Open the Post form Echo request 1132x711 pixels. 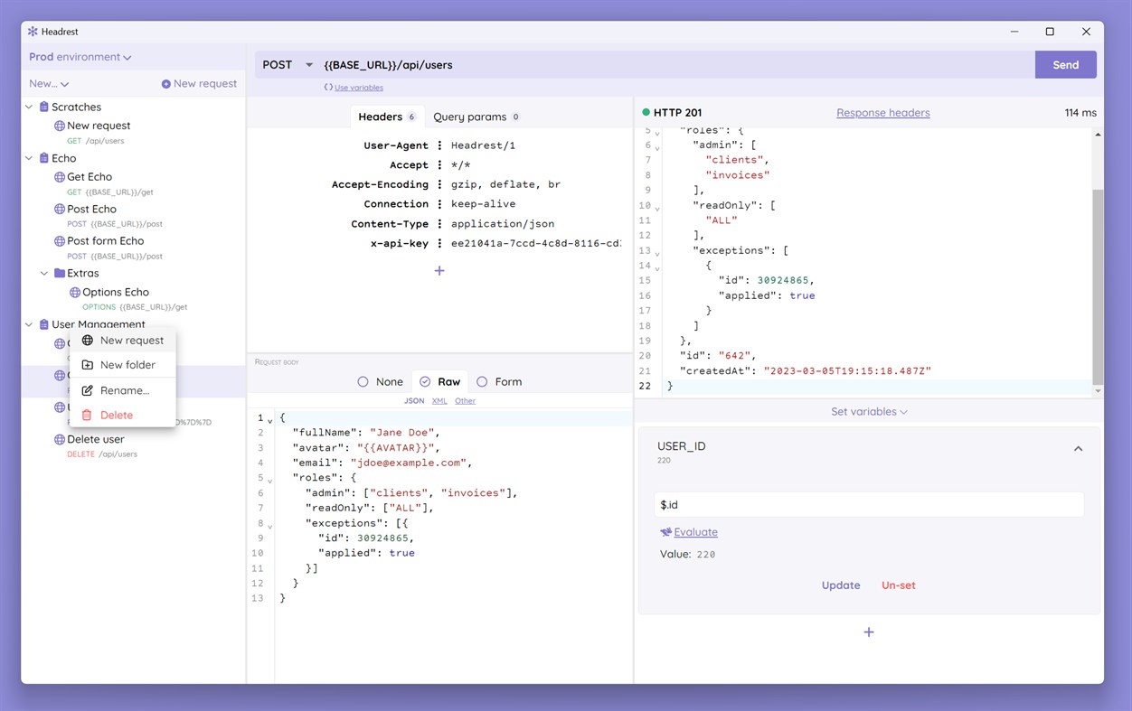(x=105, y=241)
